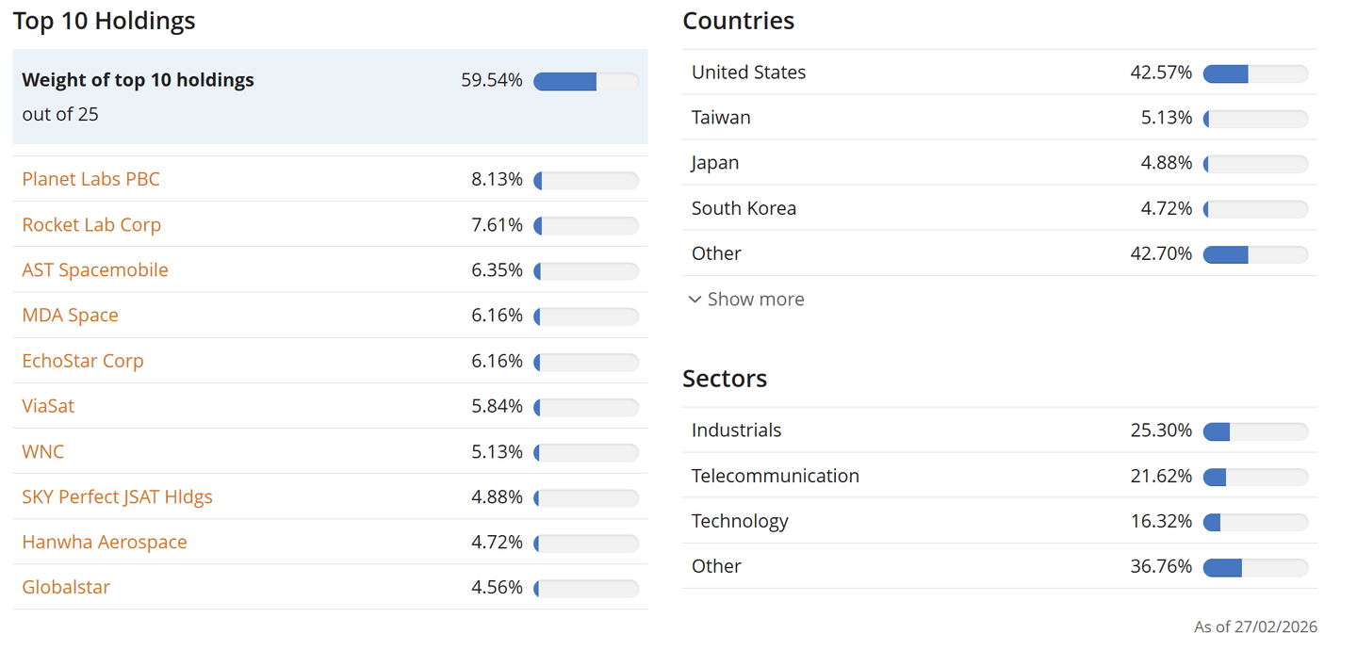1357x666 pixels.
Task: Click the South Korea percentage bar
Action: pyautogui.click(x=1255, y=209)
